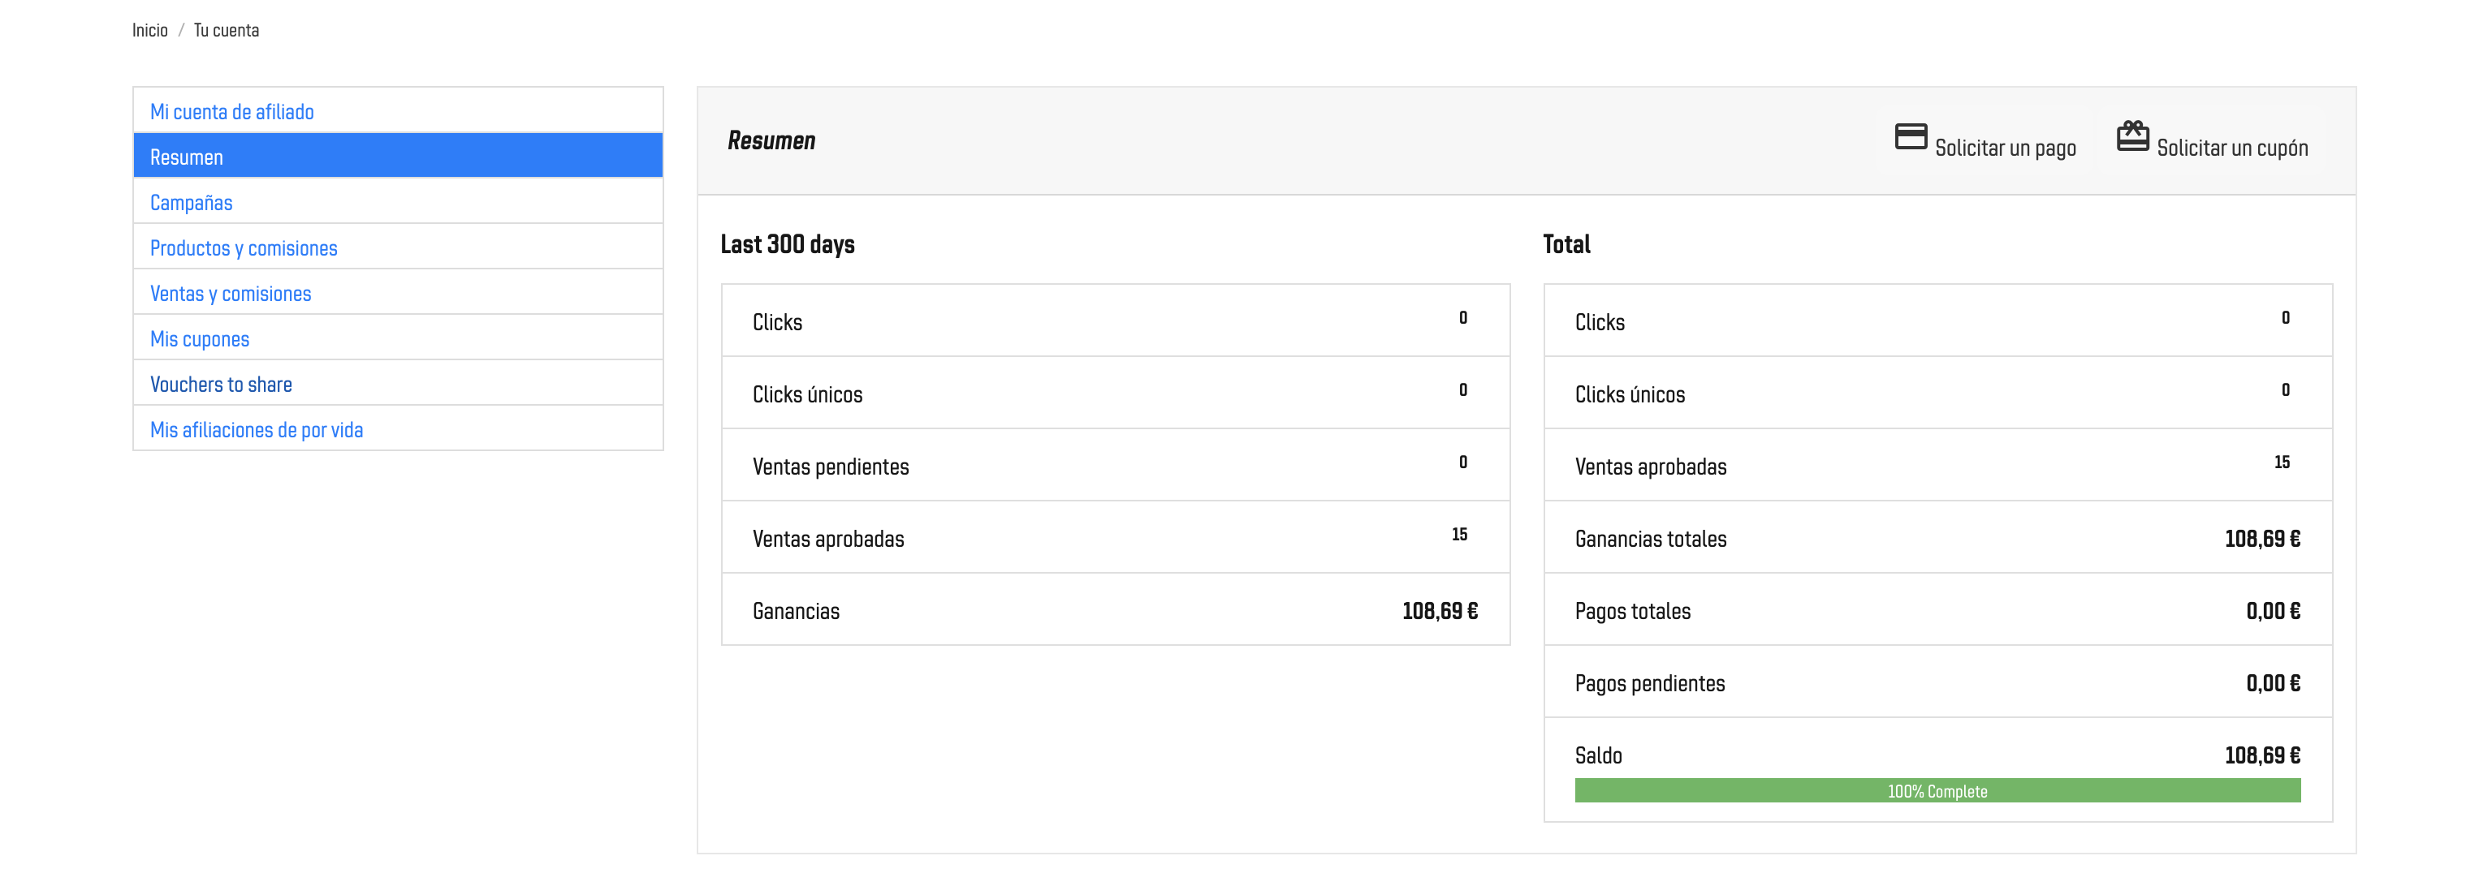The height and width of the screenshot is (886, 2492).
Task: Go to Productos y comisiones
Action: [x=244, y=248]
